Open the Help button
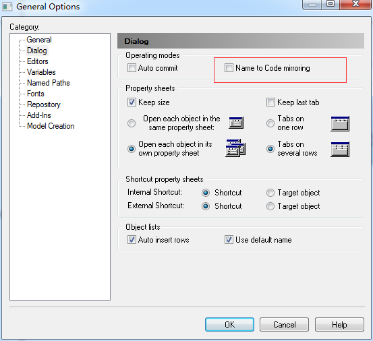 339,324
